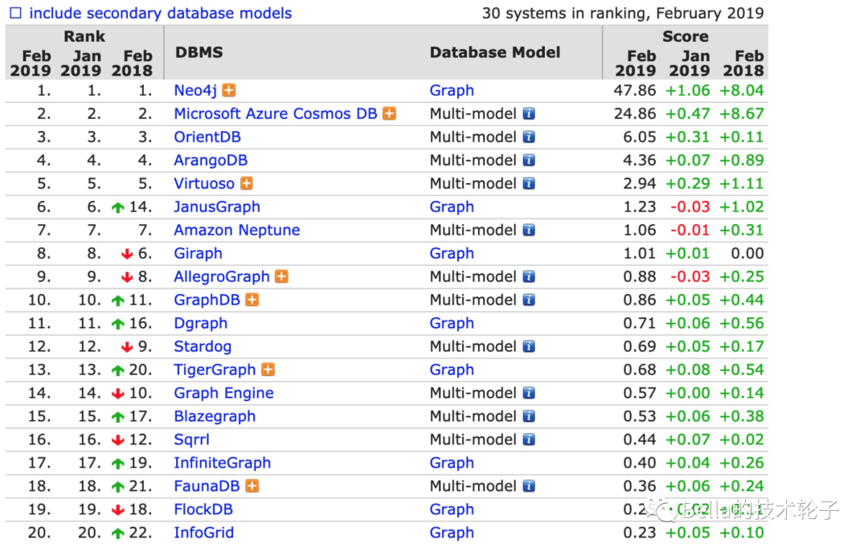868x548 pixels.
Task: Click the Score column header
Action: [686, 36]
